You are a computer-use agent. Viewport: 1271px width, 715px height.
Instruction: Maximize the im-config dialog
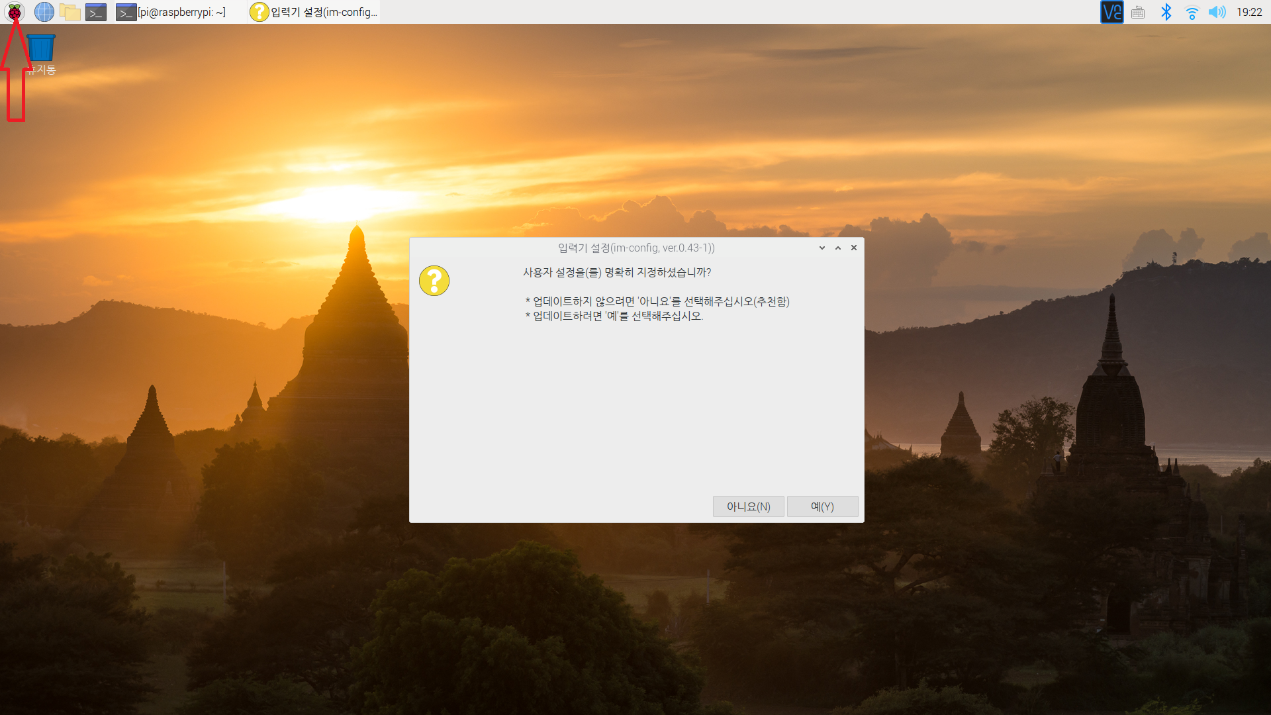coord(838,248)
